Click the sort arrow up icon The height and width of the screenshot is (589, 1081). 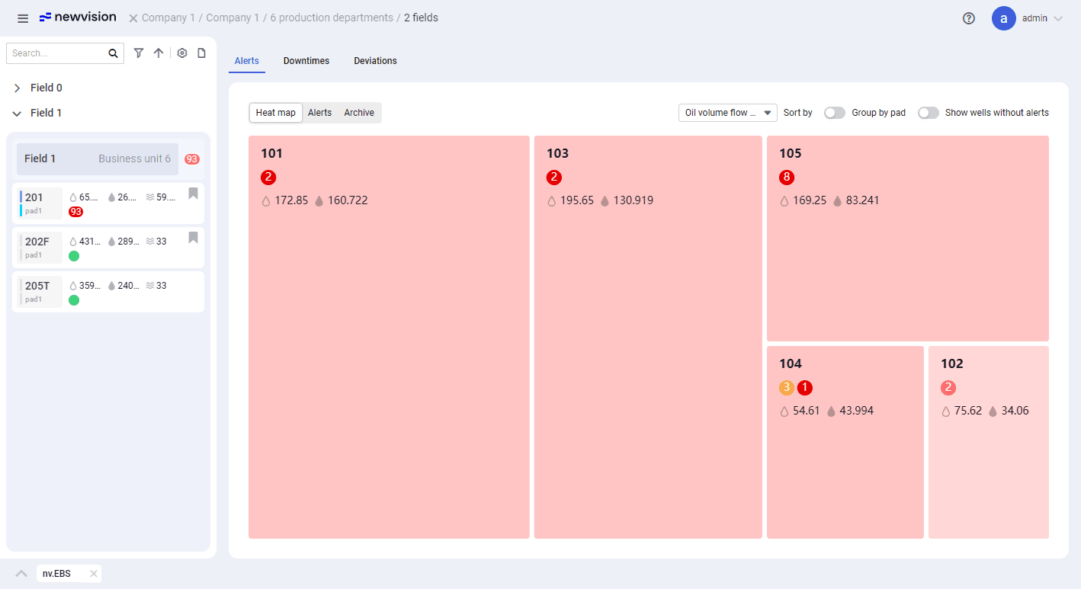coord(159,53)
